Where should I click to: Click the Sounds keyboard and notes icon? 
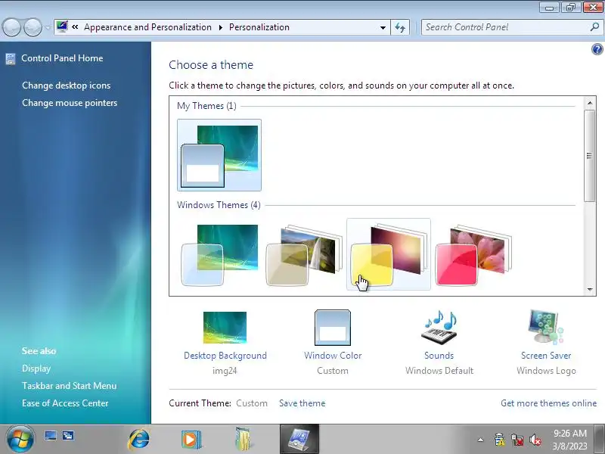coord(439,328)
